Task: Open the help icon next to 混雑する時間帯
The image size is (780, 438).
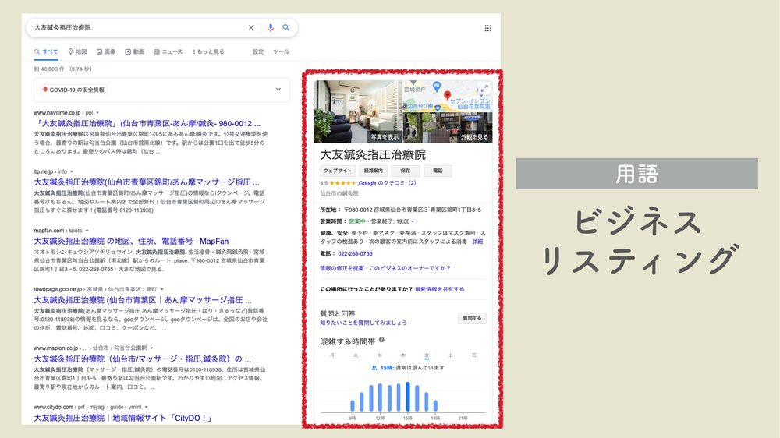Action: click(x=381, y=340)
